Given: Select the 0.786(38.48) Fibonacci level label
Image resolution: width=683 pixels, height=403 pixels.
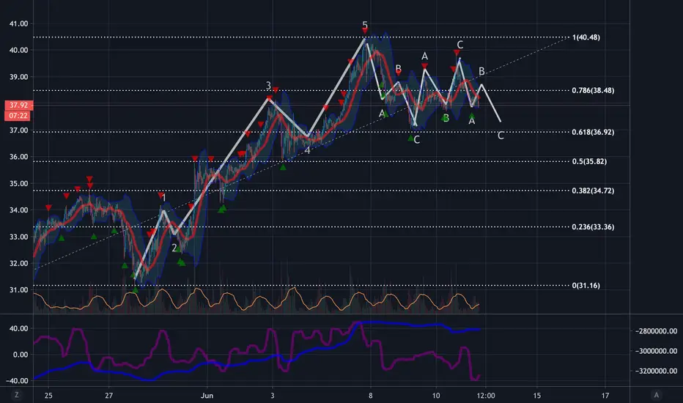Looking at the screenshot, I should click(593, 91).
